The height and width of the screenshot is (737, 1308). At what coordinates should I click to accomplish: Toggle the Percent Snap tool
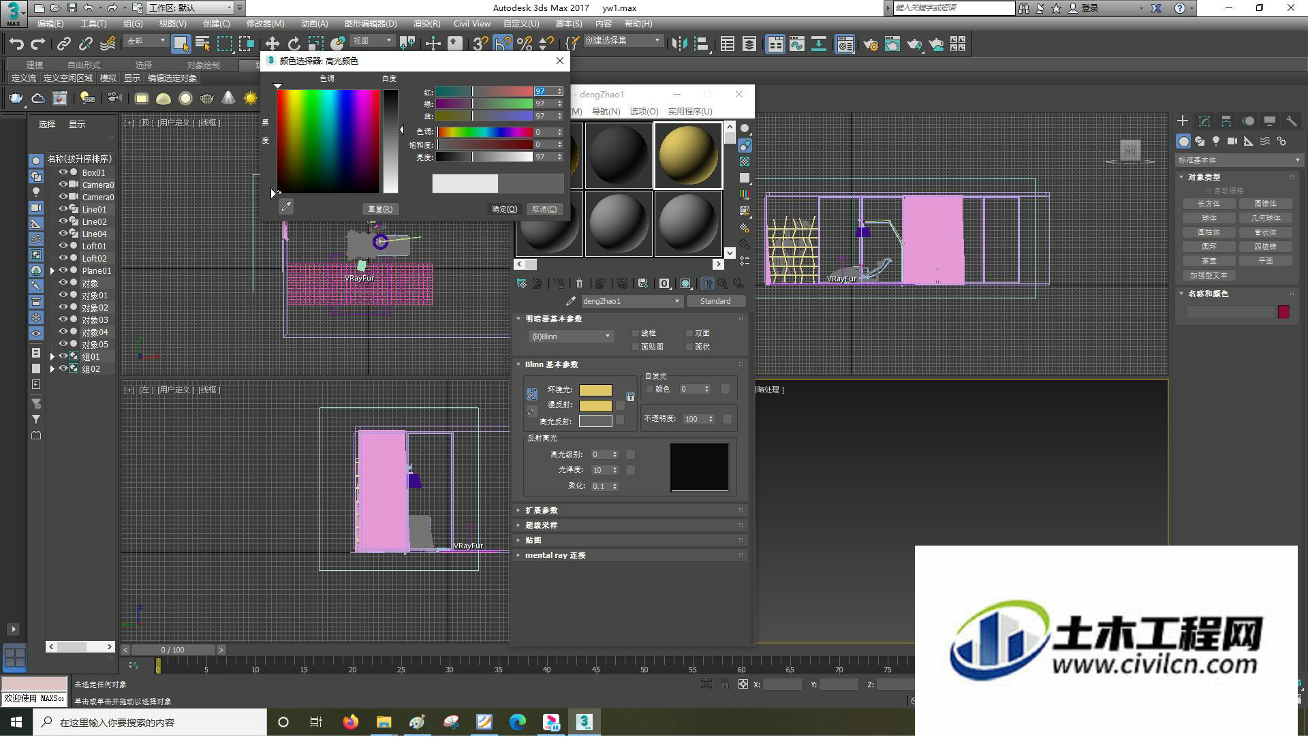(x=524, y=44)
